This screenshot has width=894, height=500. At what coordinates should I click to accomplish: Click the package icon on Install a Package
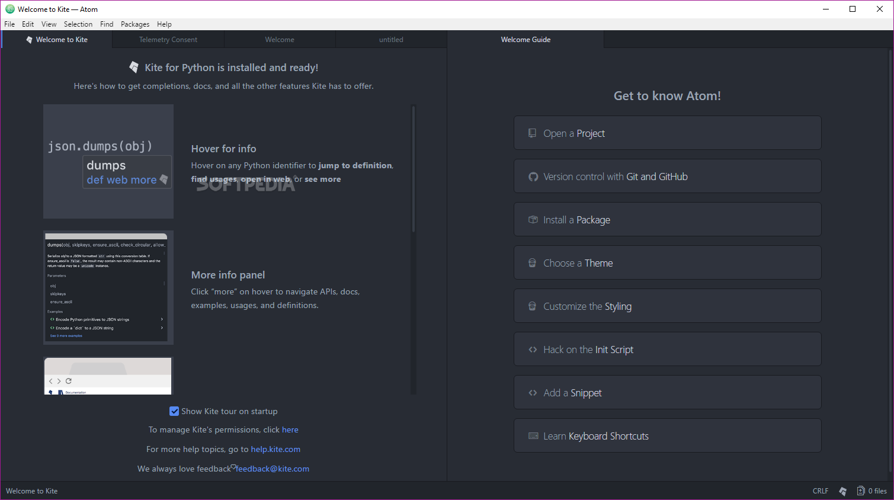[533, 220]
